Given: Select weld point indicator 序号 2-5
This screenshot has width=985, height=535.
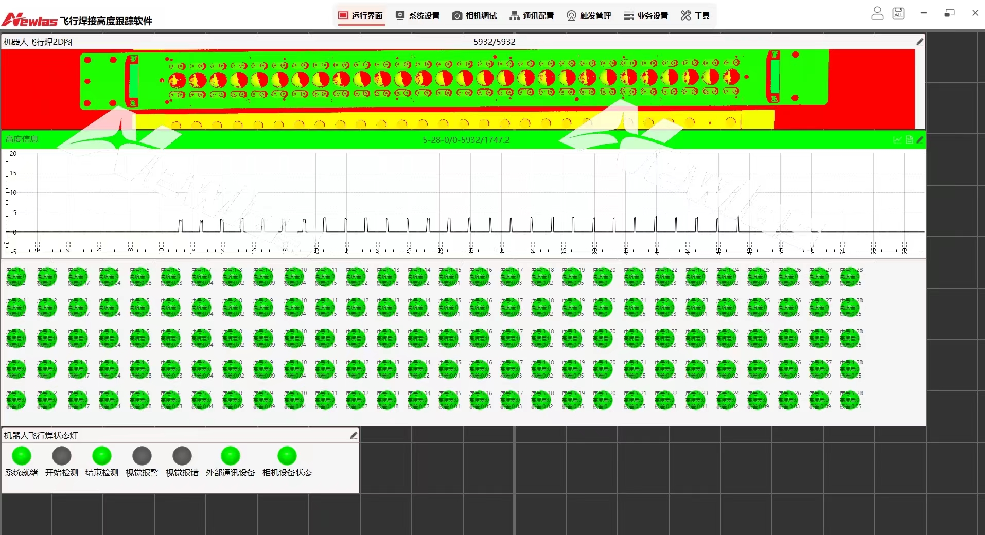Looking at the screenshot, I should click(139, 308).
